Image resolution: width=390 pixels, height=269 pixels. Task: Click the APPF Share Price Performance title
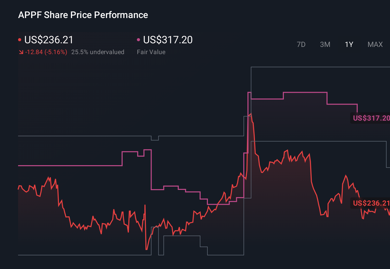pyautogui.click(x=83, y=15)
